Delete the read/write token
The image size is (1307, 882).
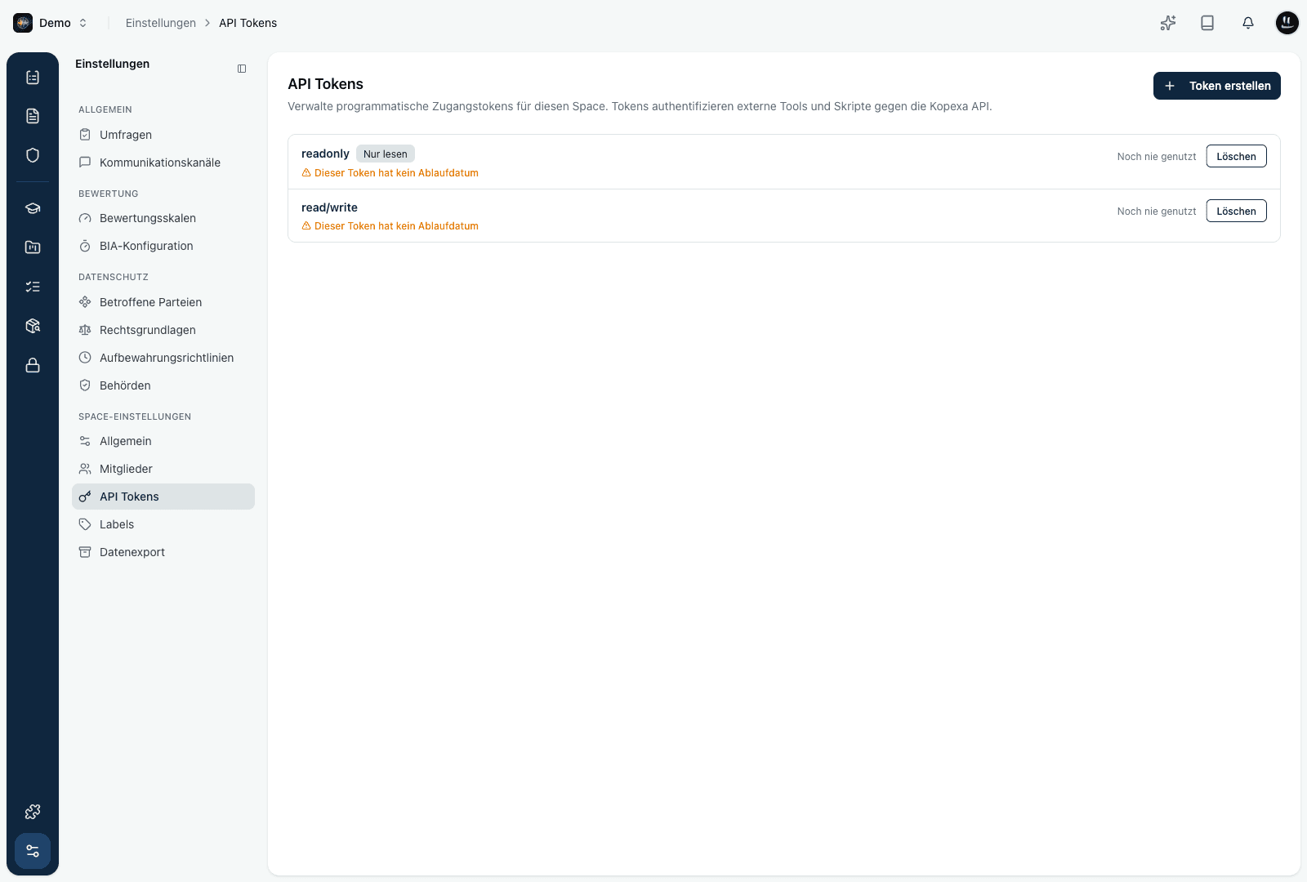1237,211
